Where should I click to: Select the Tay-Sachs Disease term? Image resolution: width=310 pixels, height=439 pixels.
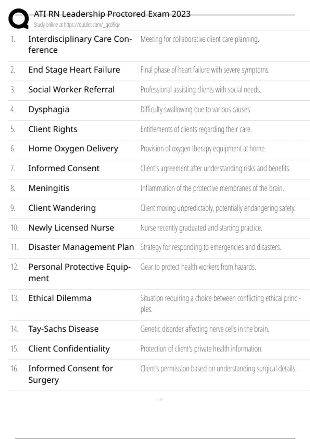coord(63,329)
